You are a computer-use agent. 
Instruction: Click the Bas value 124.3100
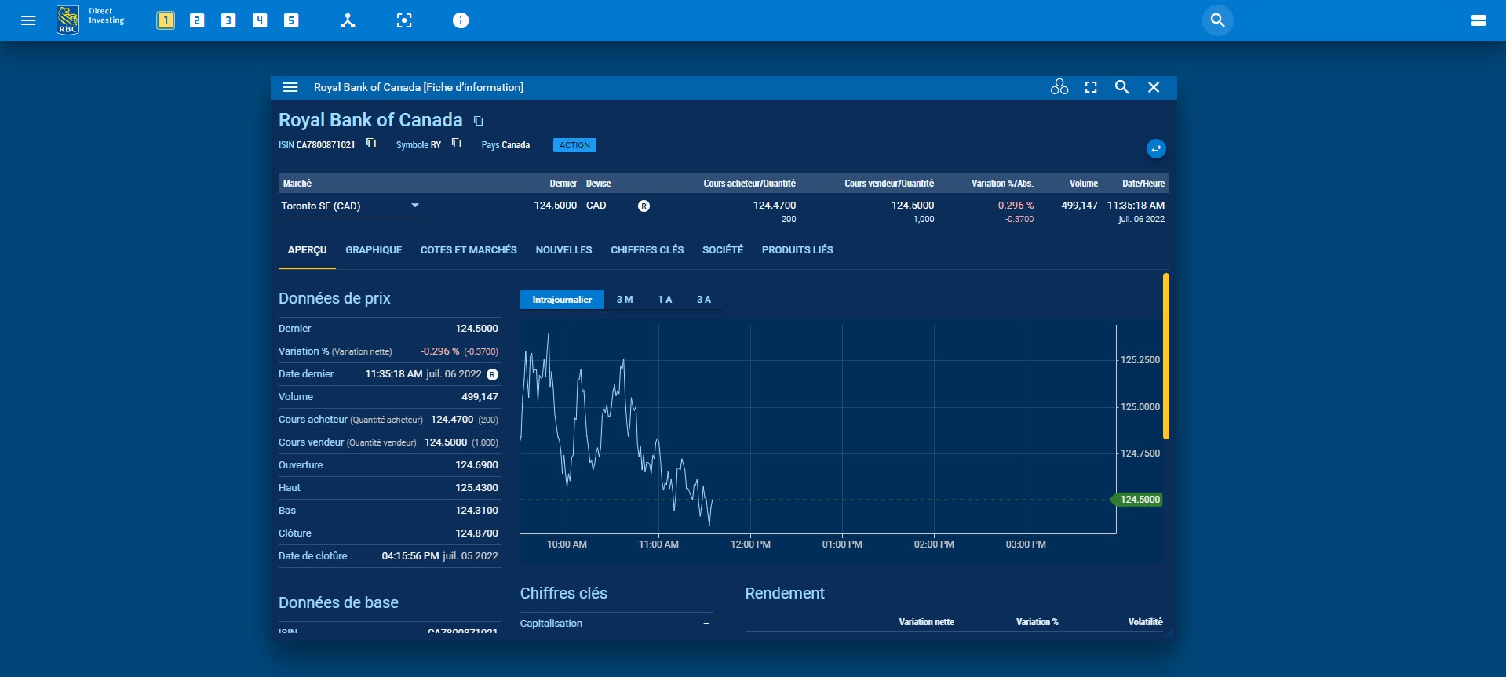tap(476, 511)
